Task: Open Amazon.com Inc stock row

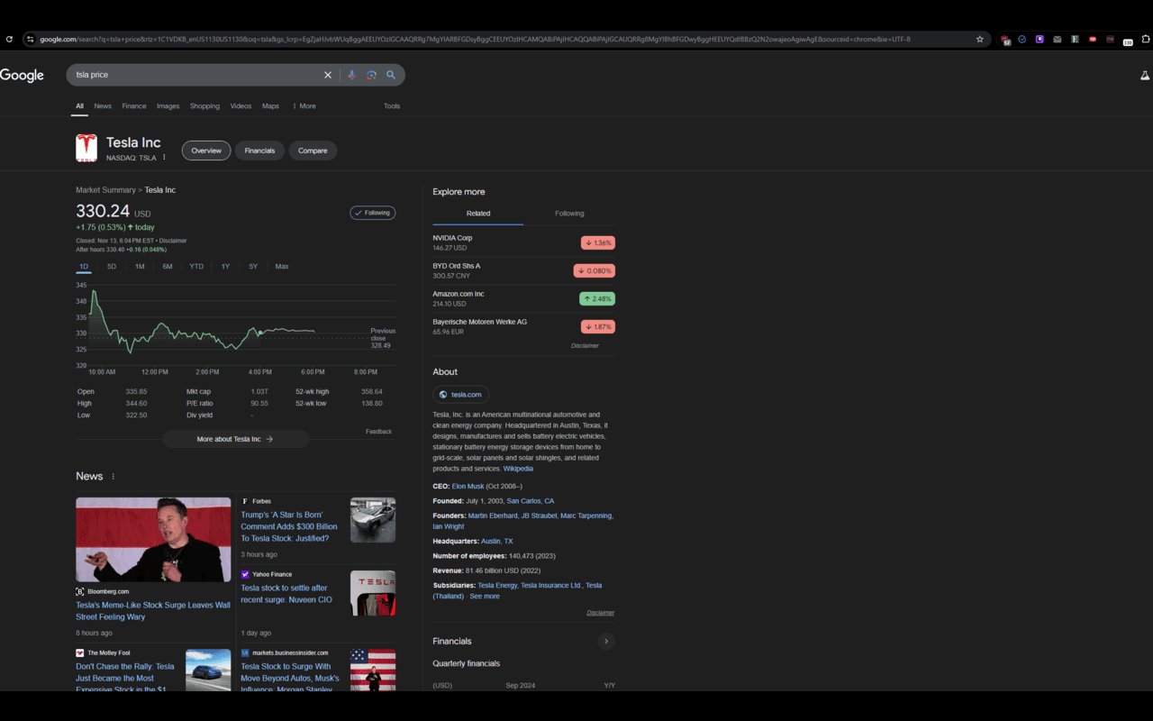Action: (523, 298)
